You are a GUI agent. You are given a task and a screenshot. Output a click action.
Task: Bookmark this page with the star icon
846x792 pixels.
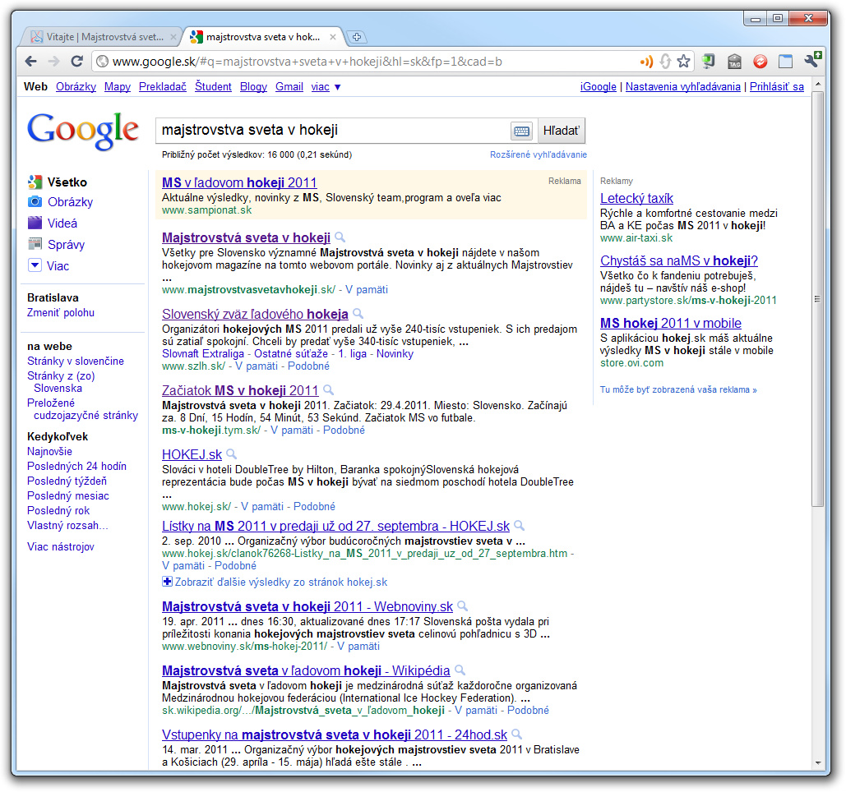coord(684,61)
